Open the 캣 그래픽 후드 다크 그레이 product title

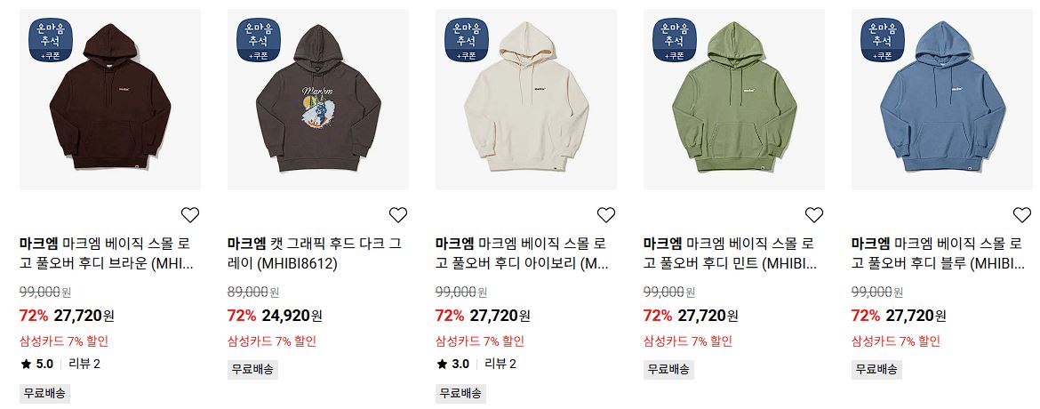pyautogui.click(x=315, y=253)
